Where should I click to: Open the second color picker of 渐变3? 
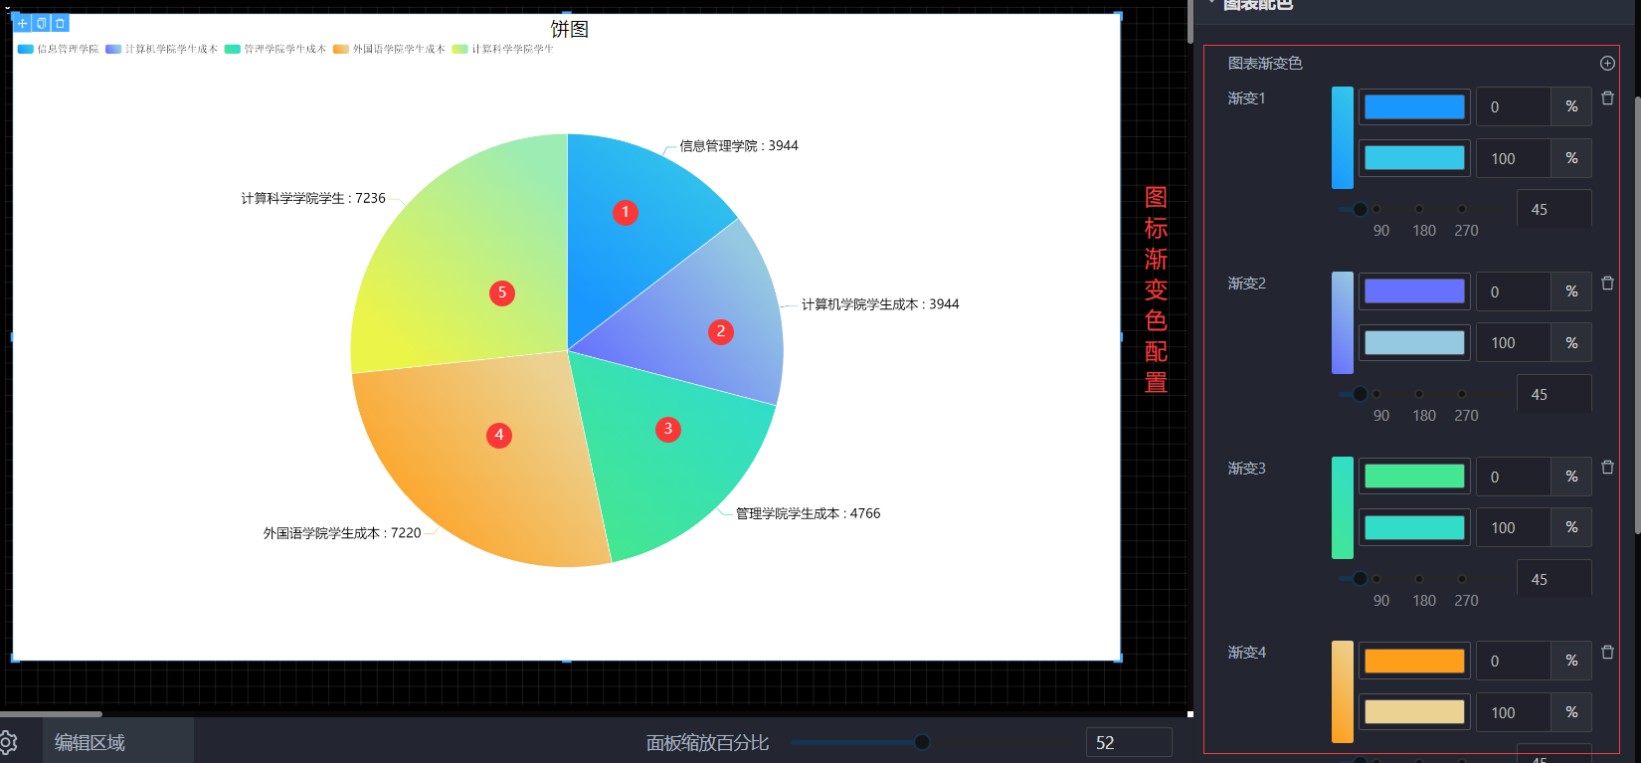click(x=1414, y=527)
